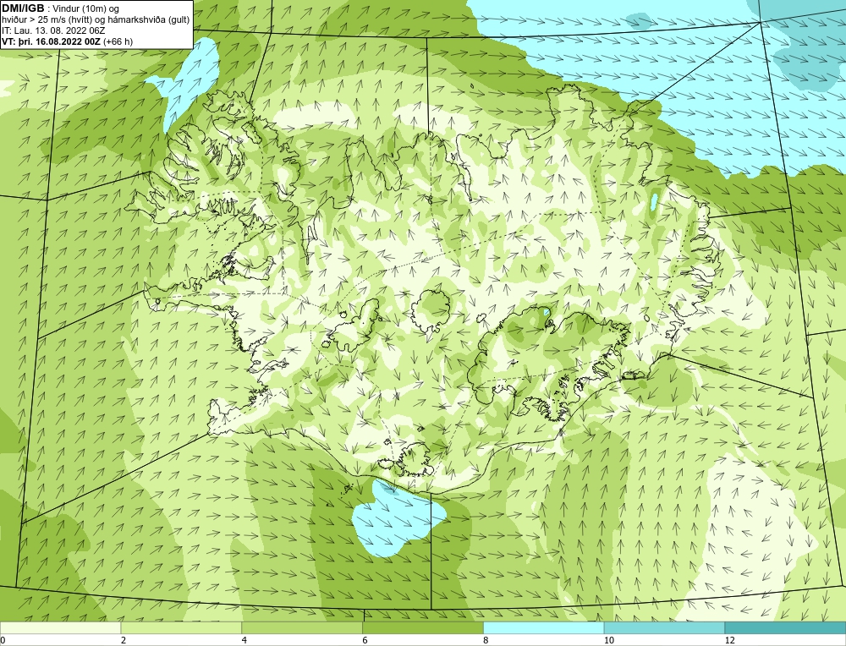Click the 2–4 m/s light green swatch

click(x=181, y=628)
